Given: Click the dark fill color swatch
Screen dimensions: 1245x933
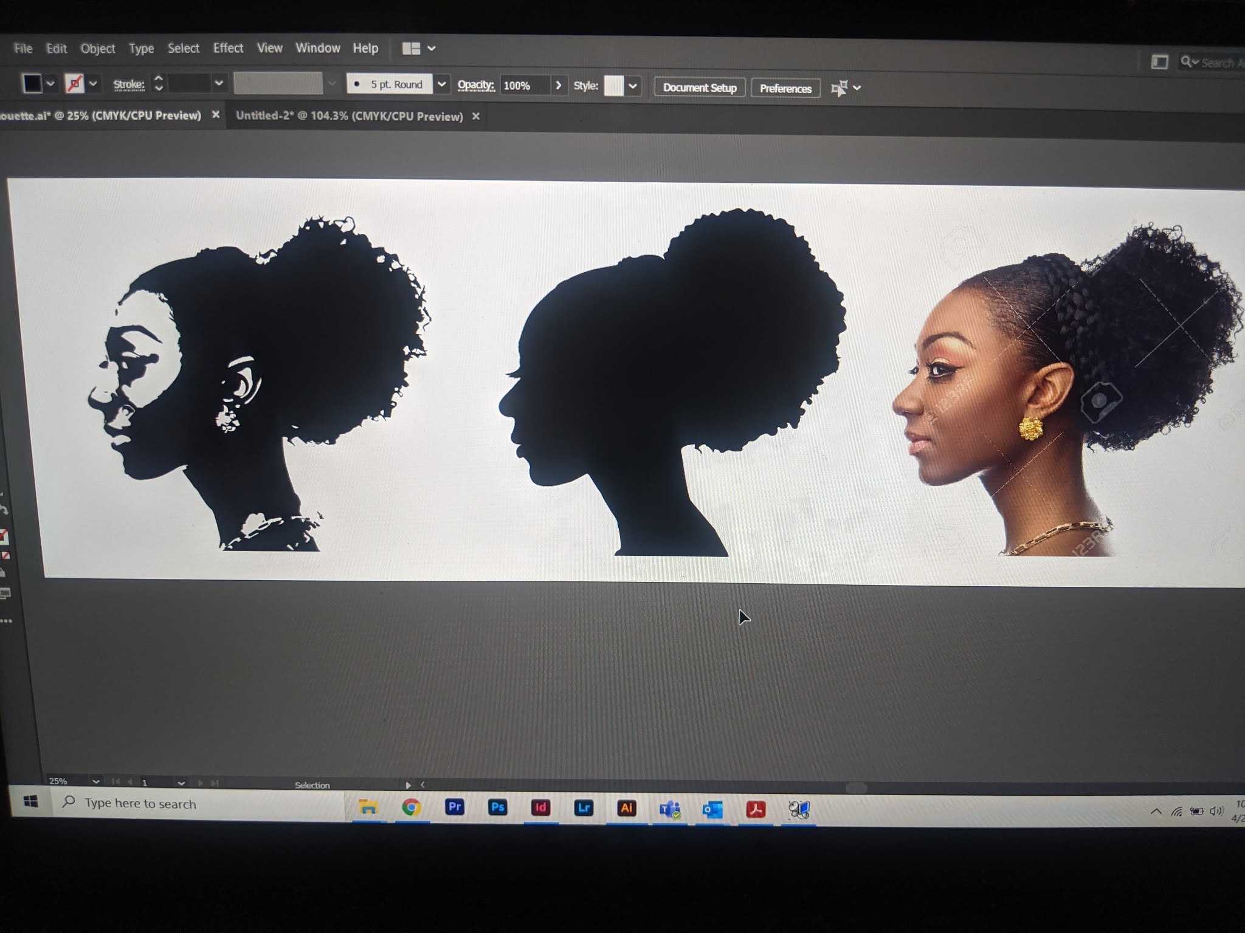Looking at the screenshot, I should click(32, 83).
